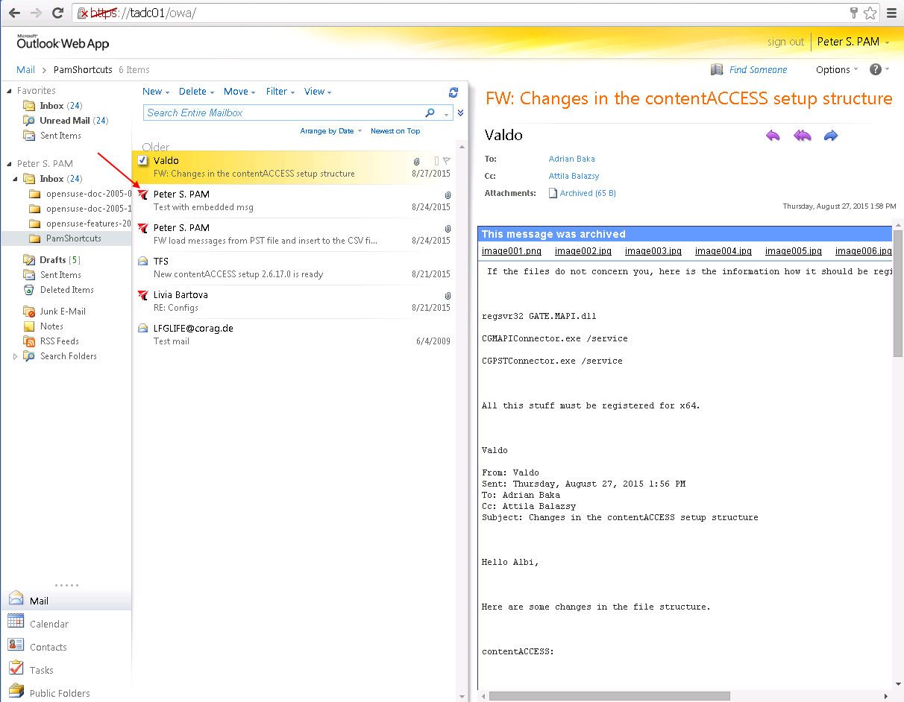
Task: Forward the open message
Action: [830, 136]
